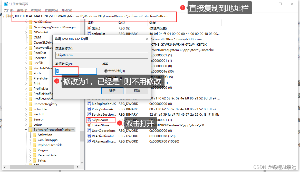This screenshot has height=172, width=300.
Task: Click the NoExpirationUX DWORD icon
Action: [89, 104]
